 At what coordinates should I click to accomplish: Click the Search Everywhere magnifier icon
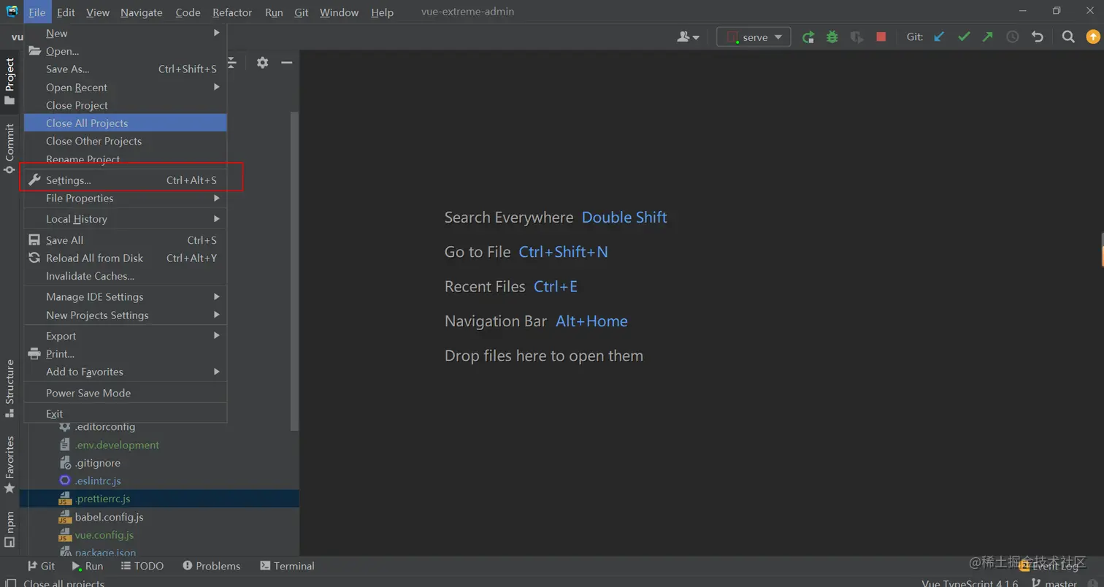(1068, 37)
